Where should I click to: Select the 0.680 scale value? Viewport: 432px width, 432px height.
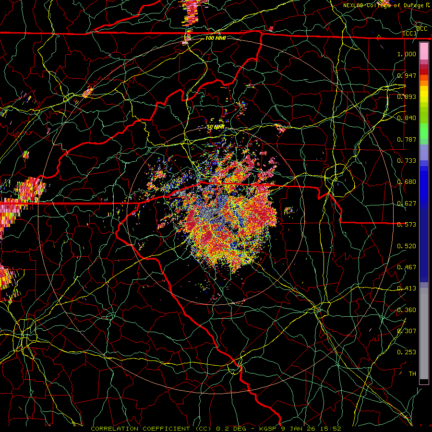pos(407,181)
